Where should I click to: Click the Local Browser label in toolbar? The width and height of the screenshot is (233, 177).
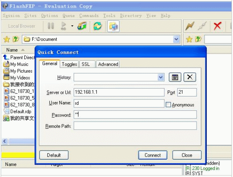point(22,26)
